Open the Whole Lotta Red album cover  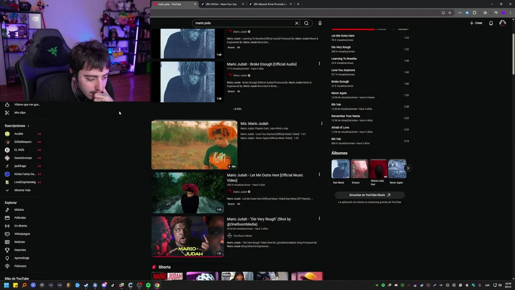click(x=379, y=169)
